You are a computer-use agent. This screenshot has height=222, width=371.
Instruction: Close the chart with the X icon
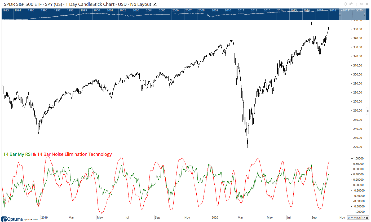click(x=367, y=4)
